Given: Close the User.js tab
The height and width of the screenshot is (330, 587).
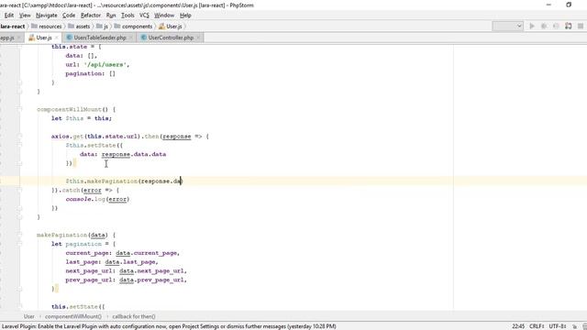Looking at the screenshot, I should click(57, 38).
